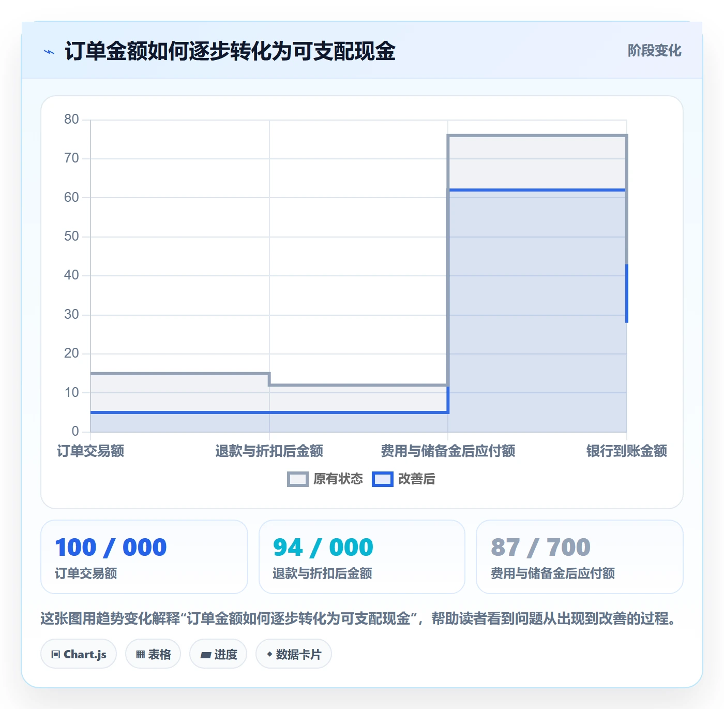724x709 pixels.
Task: Click the y-axis value 60
Action: pyautogui.click(x=71, y=198)
